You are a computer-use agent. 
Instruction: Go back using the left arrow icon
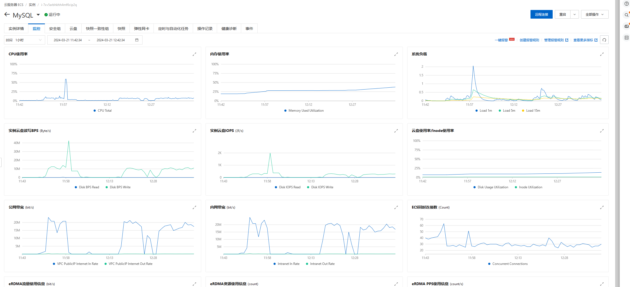(x=7, y=15)
